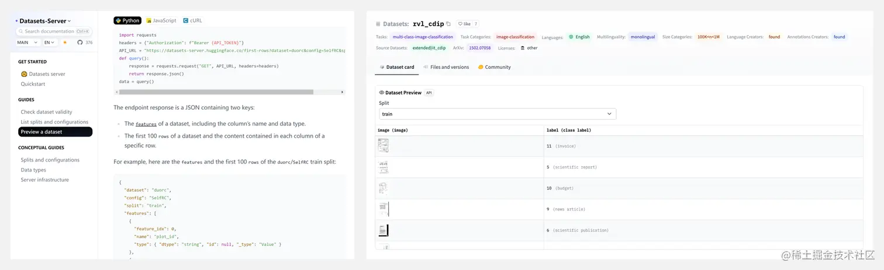Screen dimensions: 884x270
Task: Open Quickstart sidebar link
Action: pos(33,84)
